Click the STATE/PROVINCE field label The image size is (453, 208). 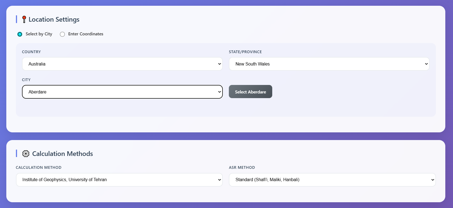(x=245, y=52)
